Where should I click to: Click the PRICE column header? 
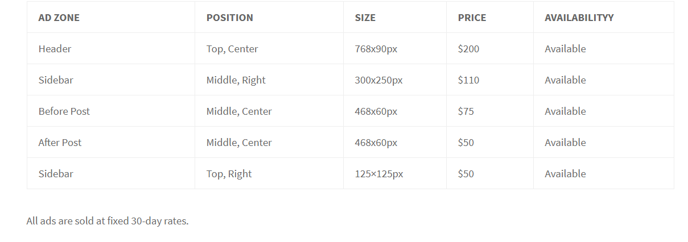490,17
